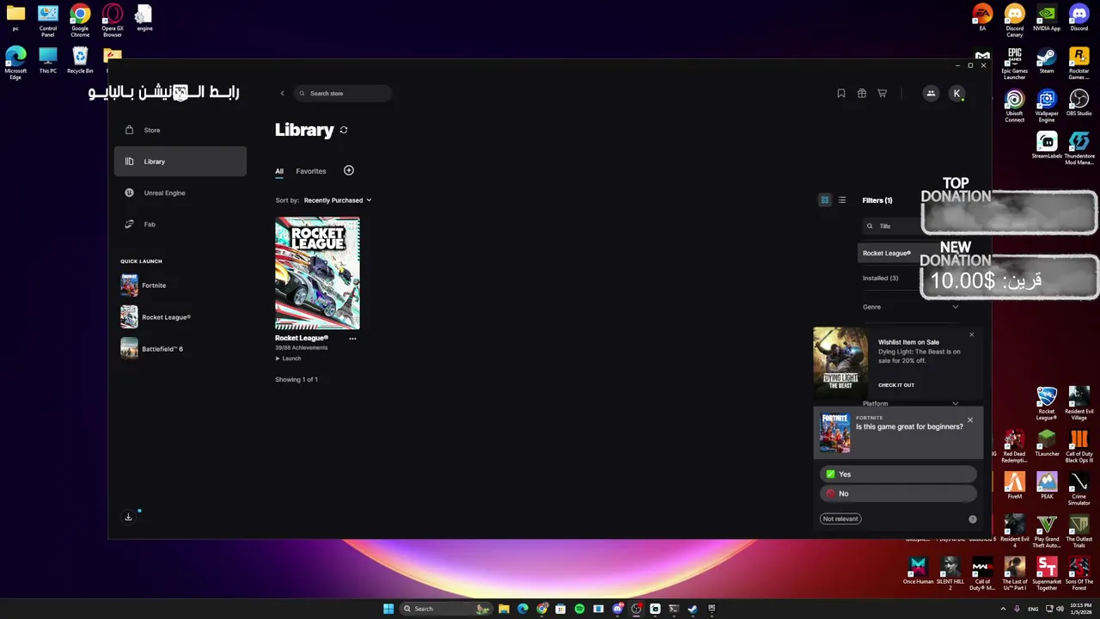Open the ENG language indicator
This screenshot has width=1100, height=619.
(1033, 609)
